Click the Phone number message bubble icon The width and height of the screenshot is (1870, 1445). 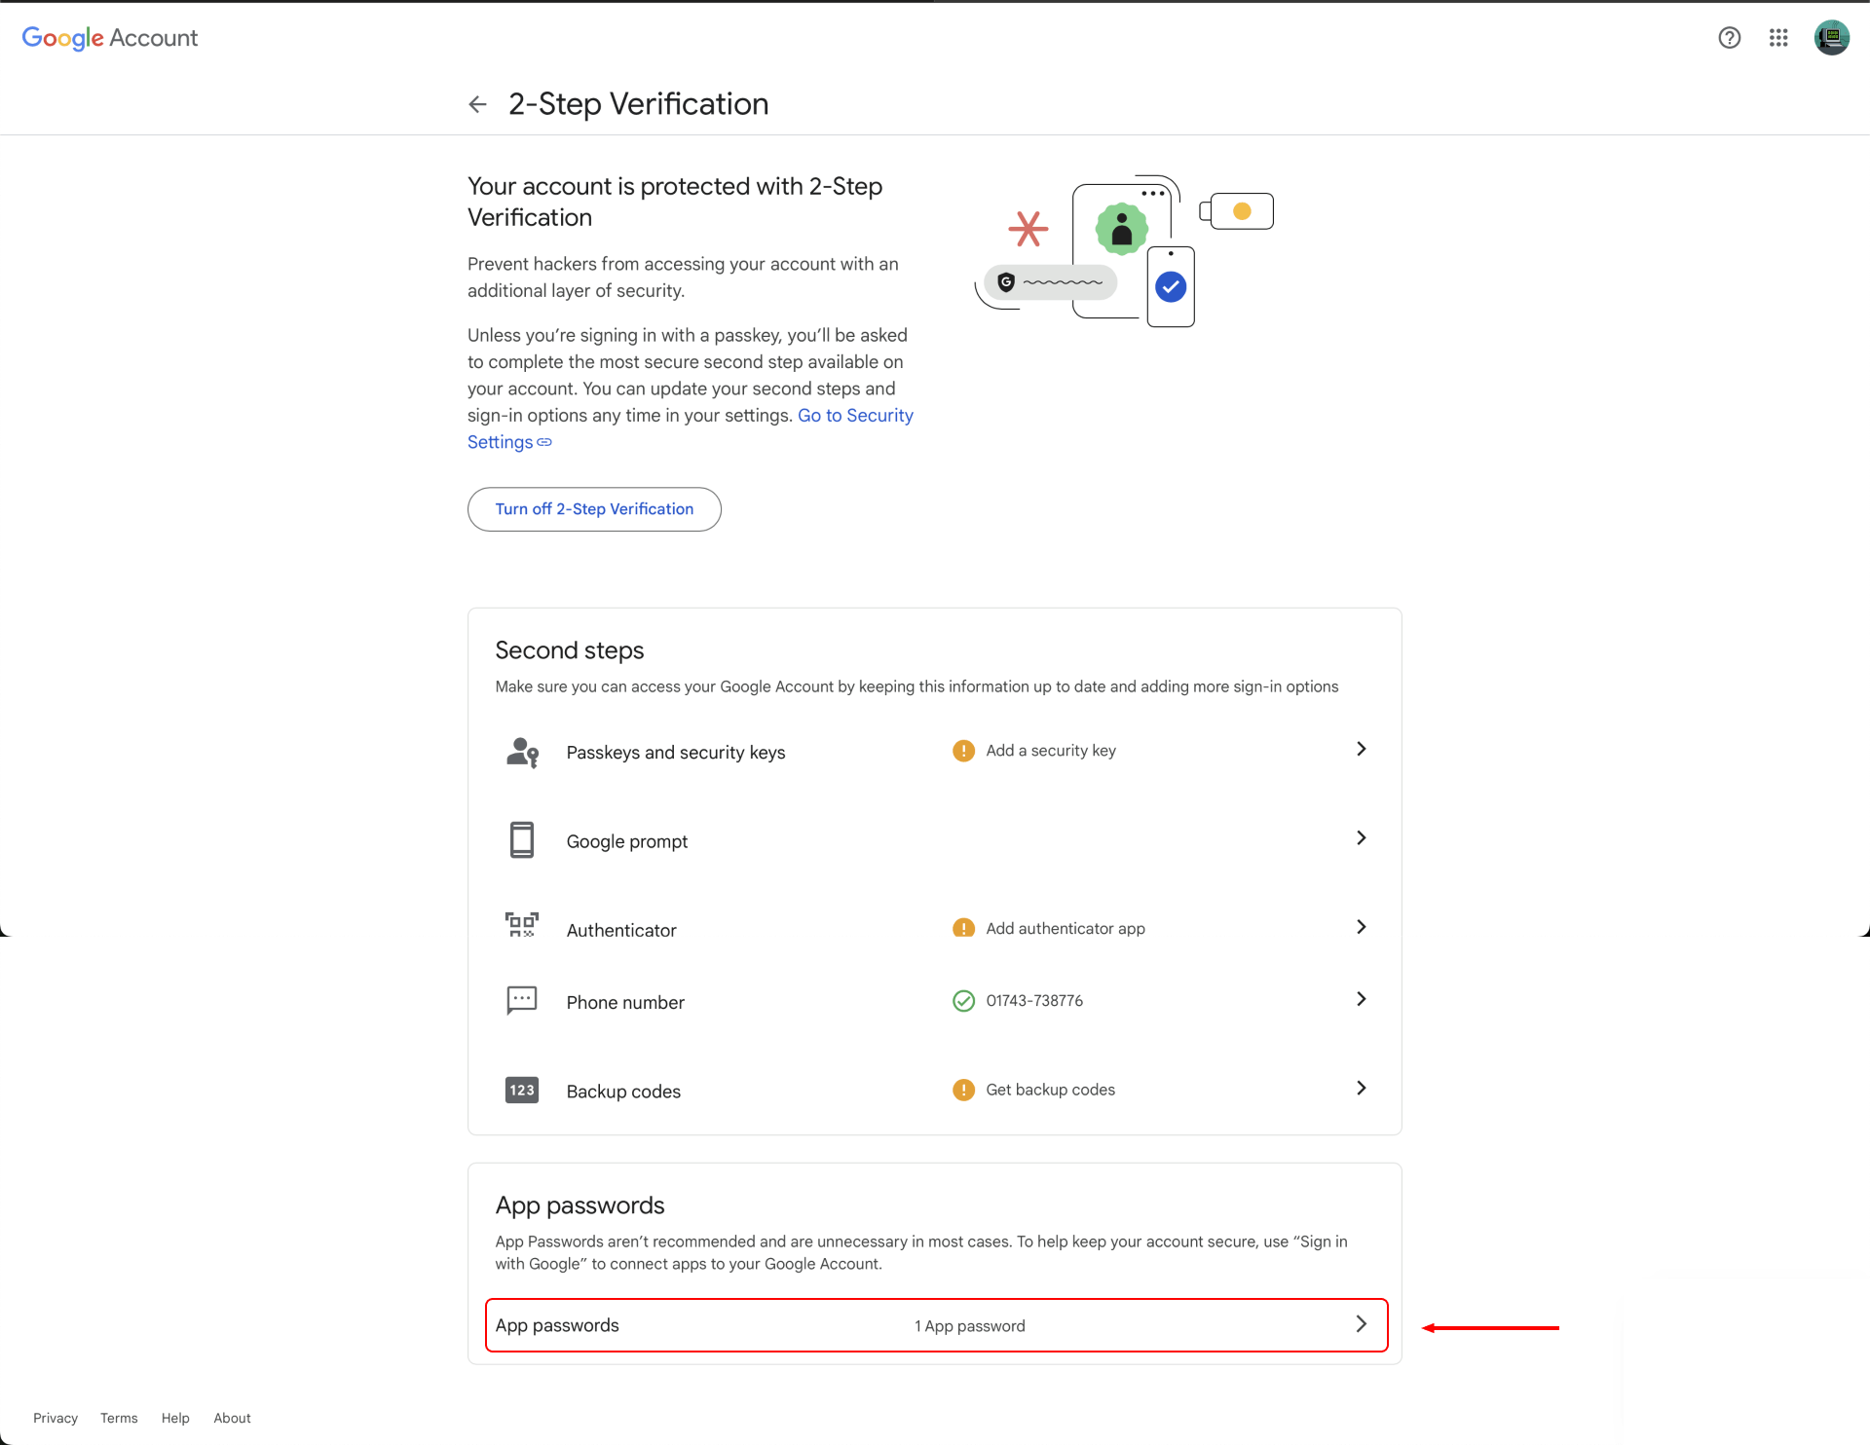point(522,1000)
